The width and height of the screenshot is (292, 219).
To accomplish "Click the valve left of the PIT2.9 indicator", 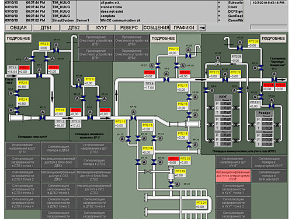I will tap(79, 86).
